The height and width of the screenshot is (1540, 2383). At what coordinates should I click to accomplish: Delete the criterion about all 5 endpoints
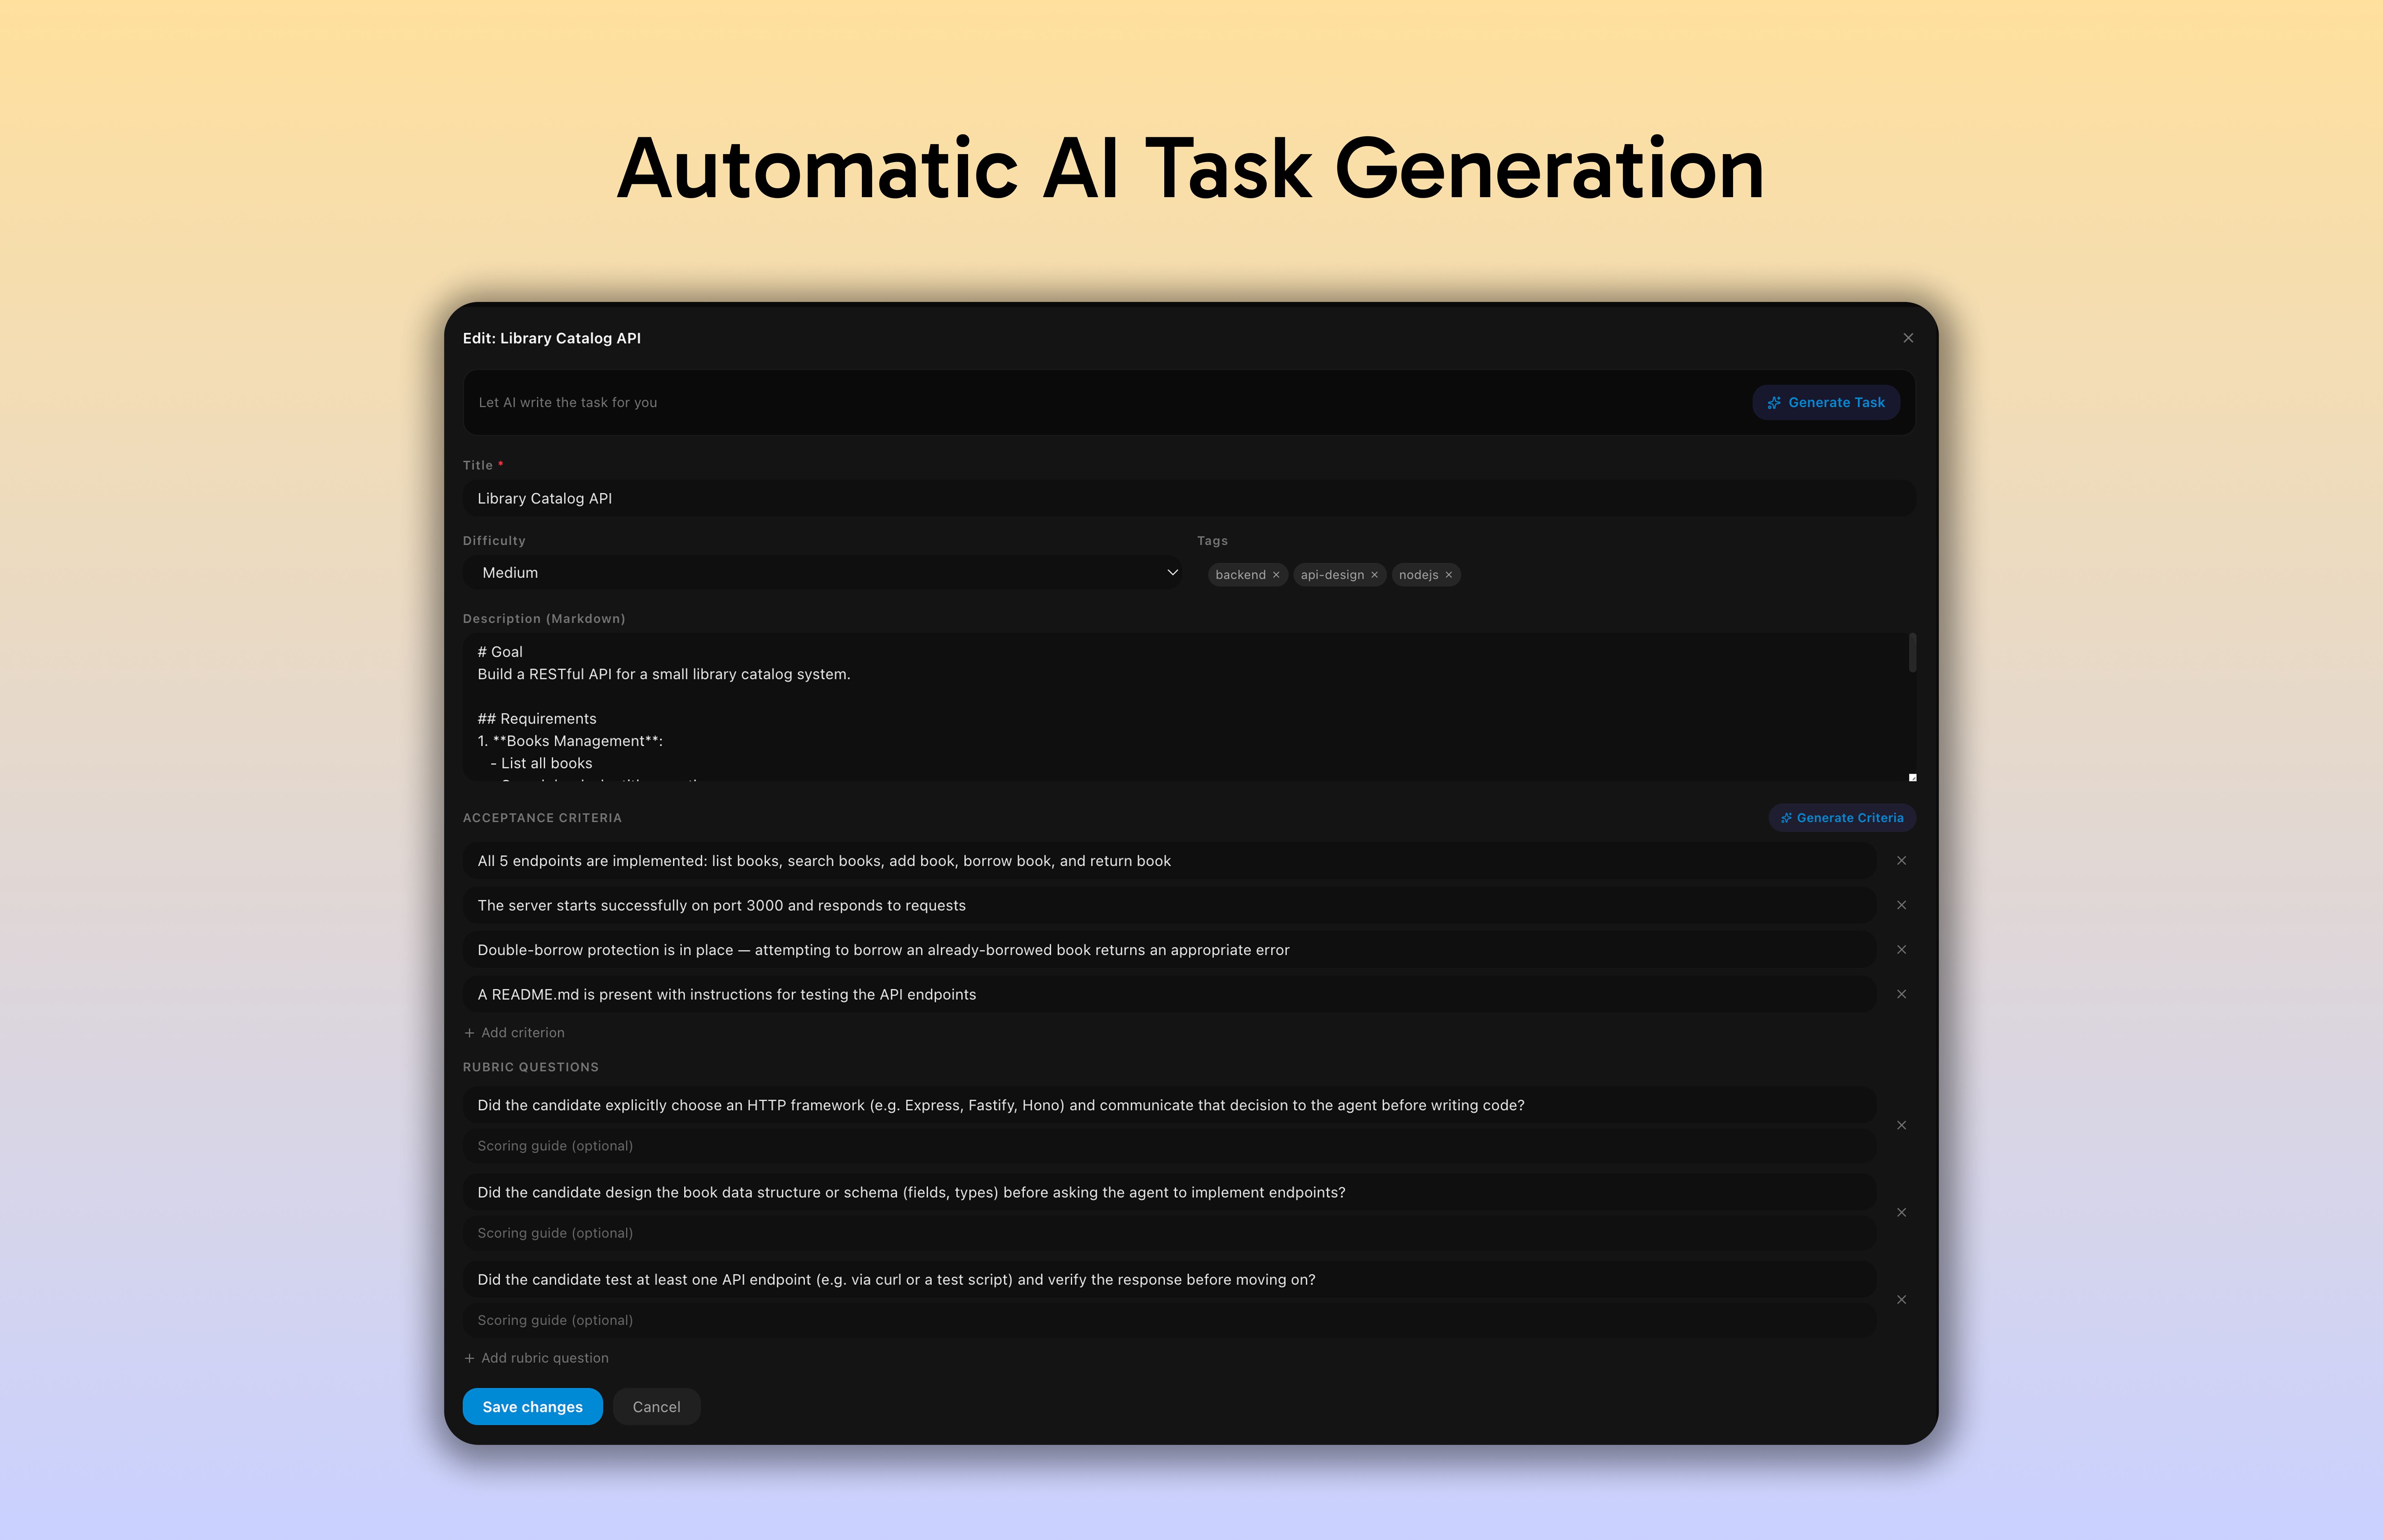1901,860
